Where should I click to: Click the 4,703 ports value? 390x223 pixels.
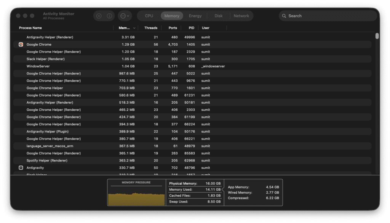tap(173, 44)
